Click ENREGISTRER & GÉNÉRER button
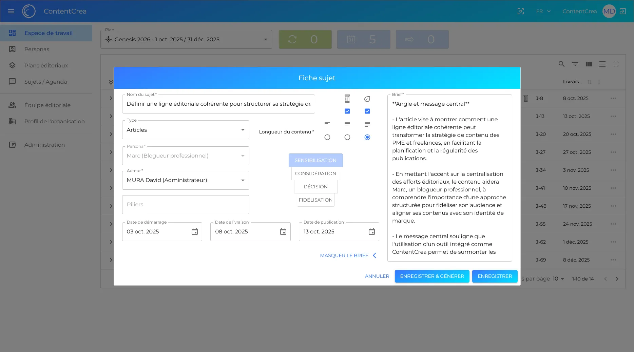Screen dimensions: 634x352 [x=431, y=276]
